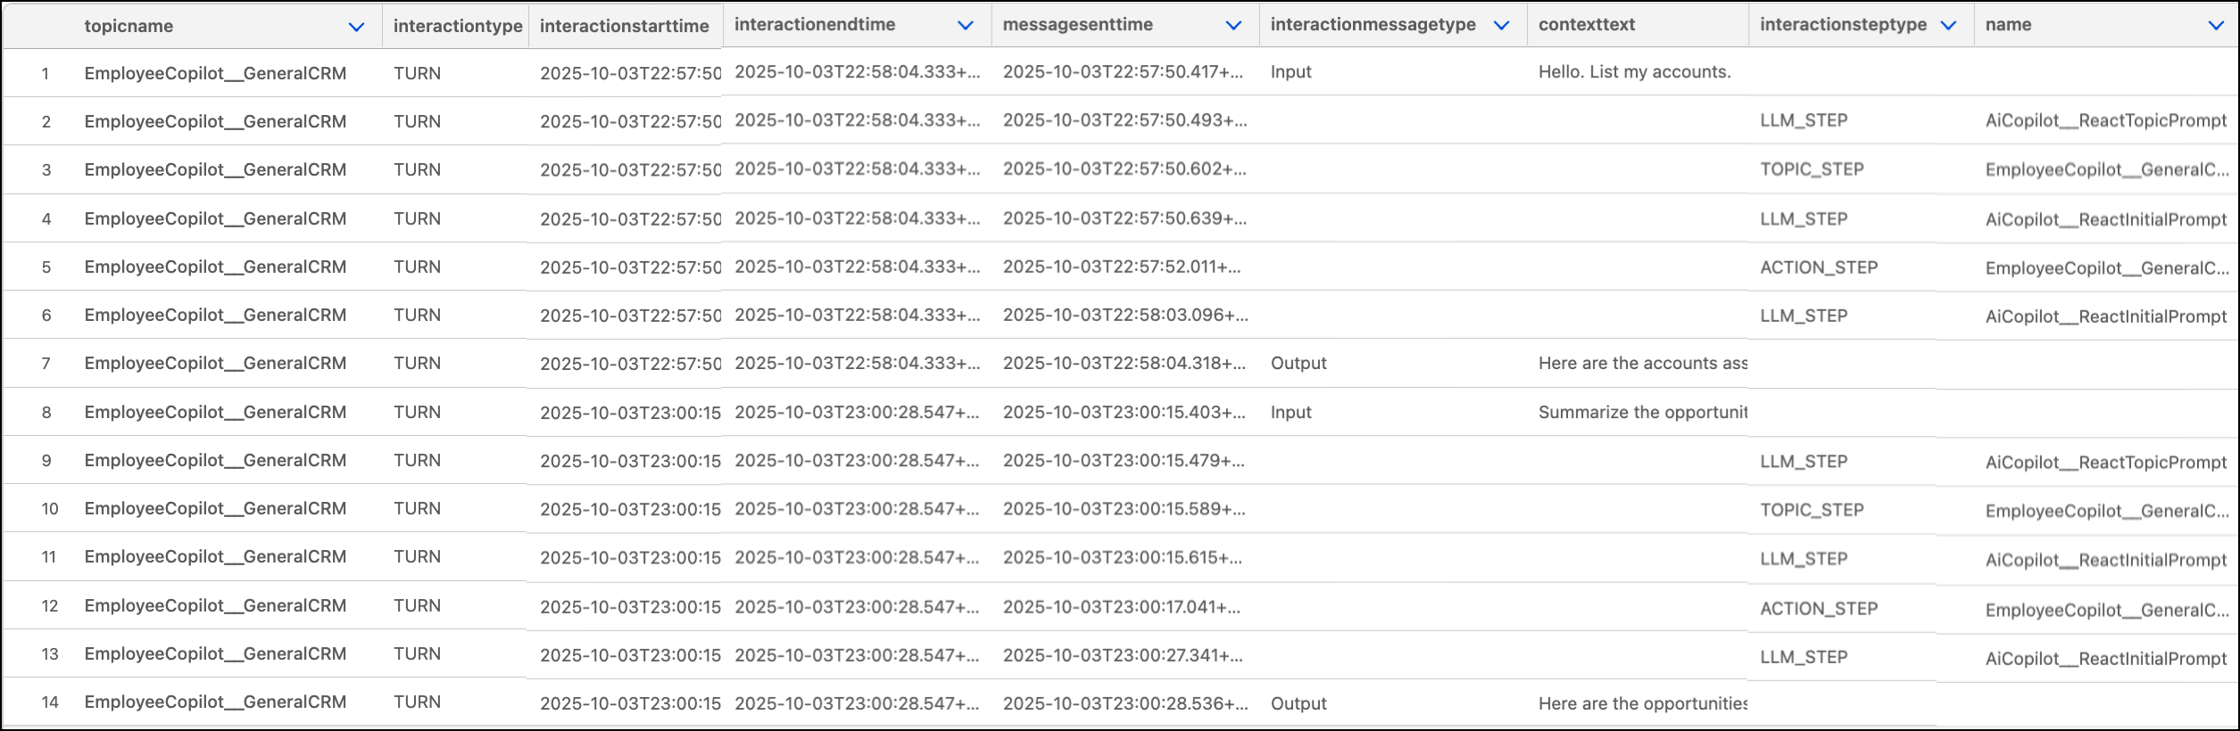This screenshot has width=2240, height=731.
Task: Click ACTION_STEP in row 5
Action: click(1819, 268)
